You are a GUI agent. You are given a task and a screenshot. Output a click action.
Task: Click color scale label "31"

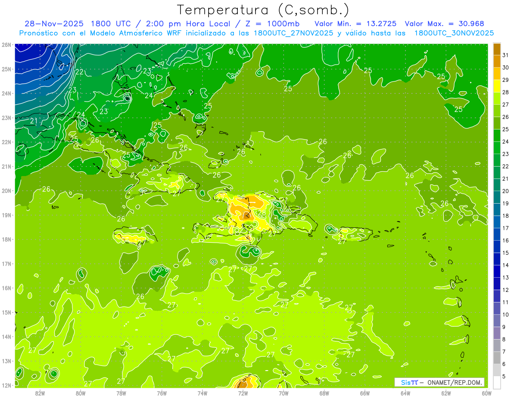coord(506,55)
